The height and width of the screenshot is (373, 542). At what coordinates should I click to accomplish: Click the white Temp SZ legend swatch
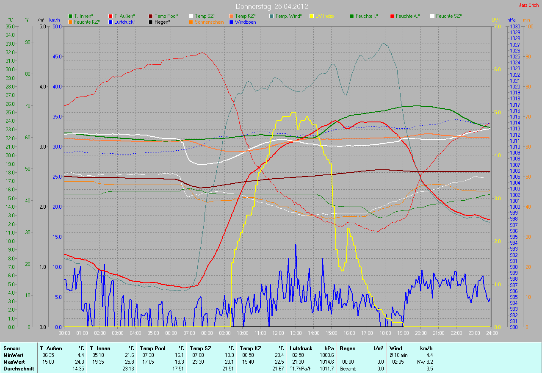pos(191,16)
